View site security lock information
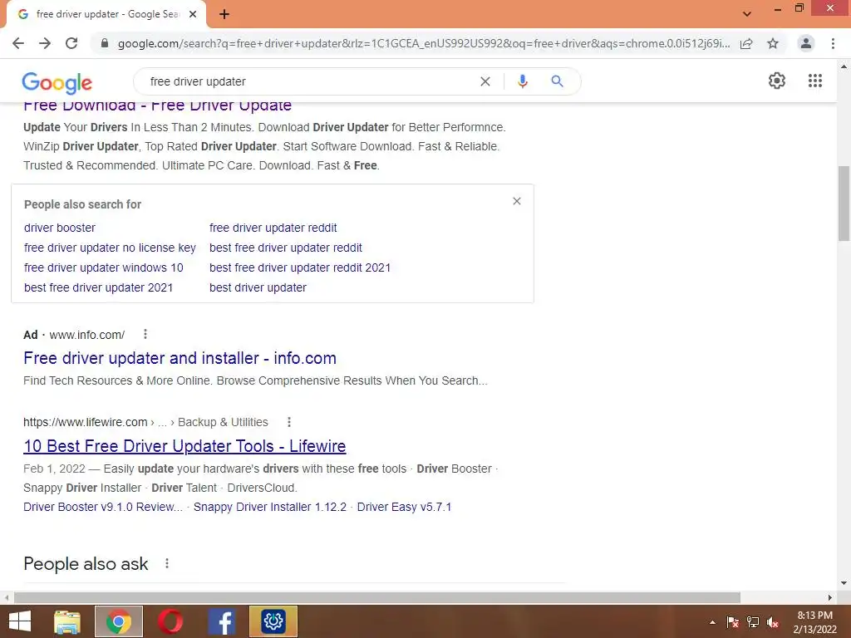851x638 pixels. (x=105, y=43)
